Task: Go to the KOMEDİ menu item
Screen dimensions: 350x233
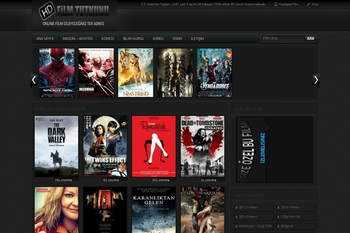Action: (x=107, y=38)
